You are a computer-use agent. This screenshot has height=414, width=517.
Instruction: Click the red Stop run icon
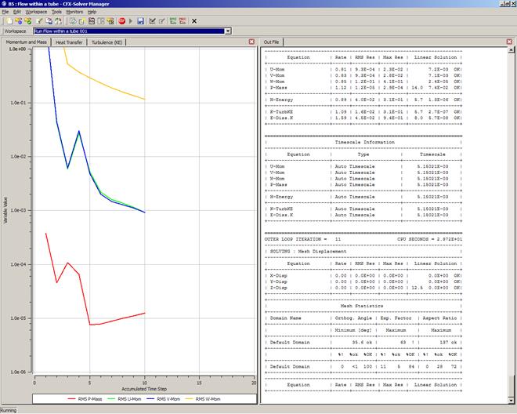click(121, 21)
